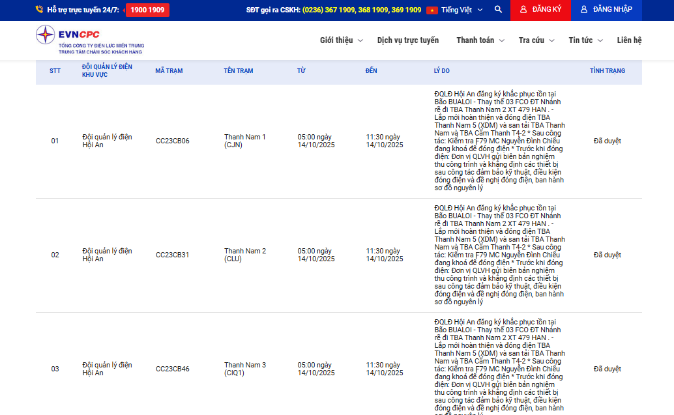The width and height of the screenshot is (674, 415).
Task: Click the phone support icon
Action: point(40,10)
